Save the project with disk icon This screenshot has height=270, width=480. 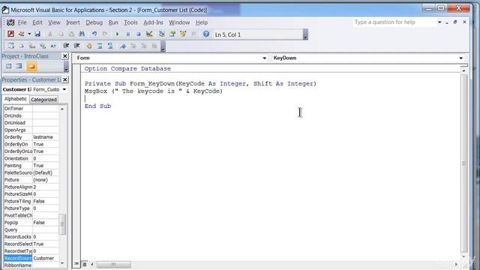(x=37, y=34)
